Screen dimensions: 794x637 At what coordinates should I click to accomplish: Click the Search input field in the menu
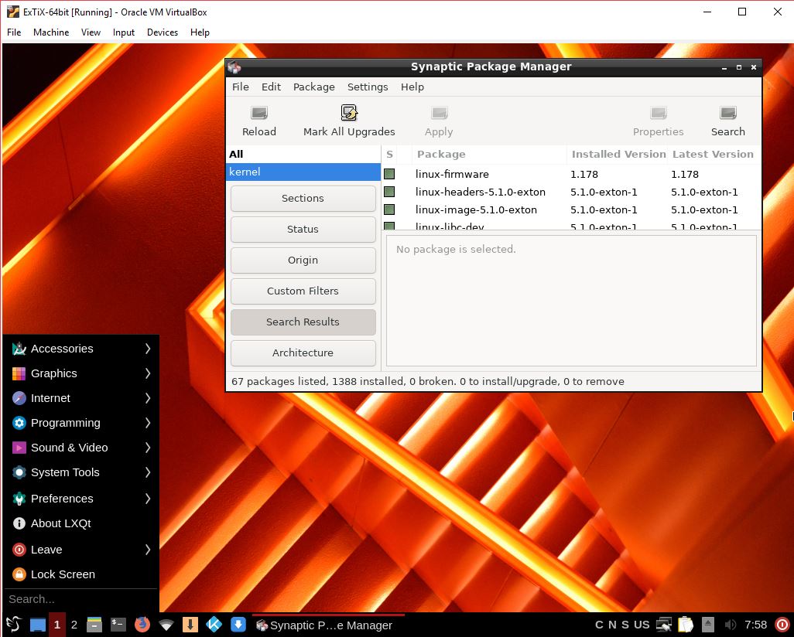(77, 599)
